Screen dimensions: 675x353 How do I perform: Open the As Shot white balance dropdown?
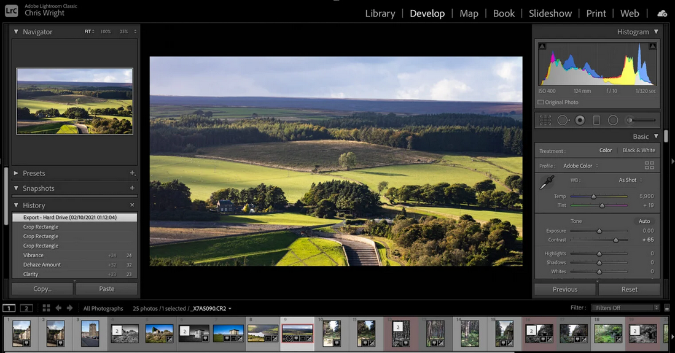[630, 180]
